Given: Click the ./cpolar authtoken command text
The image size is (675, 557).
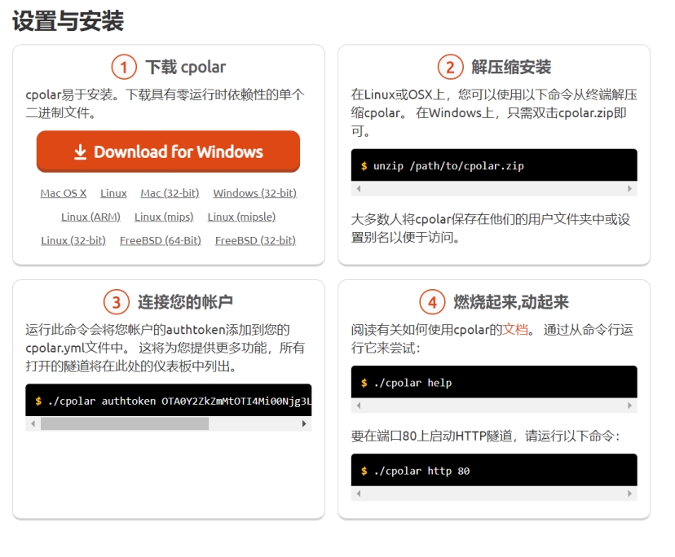Looking at the screenshot, I should [179, 401].
